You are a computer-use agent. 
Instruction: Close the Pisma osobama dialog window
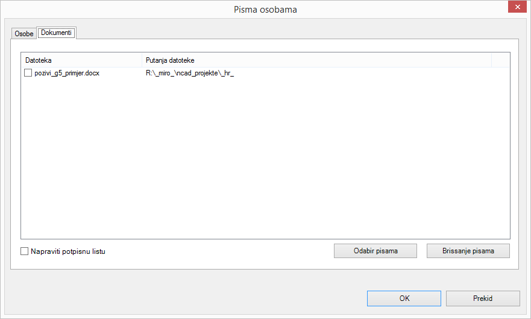(x=517, y=7)
